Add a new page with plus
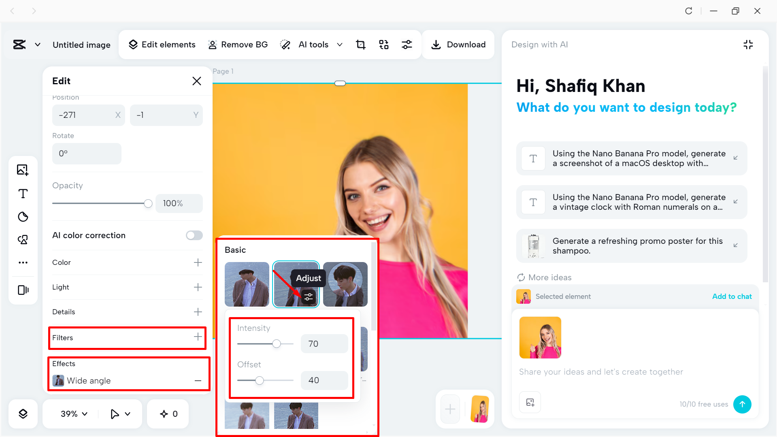The image size is (777, 437). (450, 409)
